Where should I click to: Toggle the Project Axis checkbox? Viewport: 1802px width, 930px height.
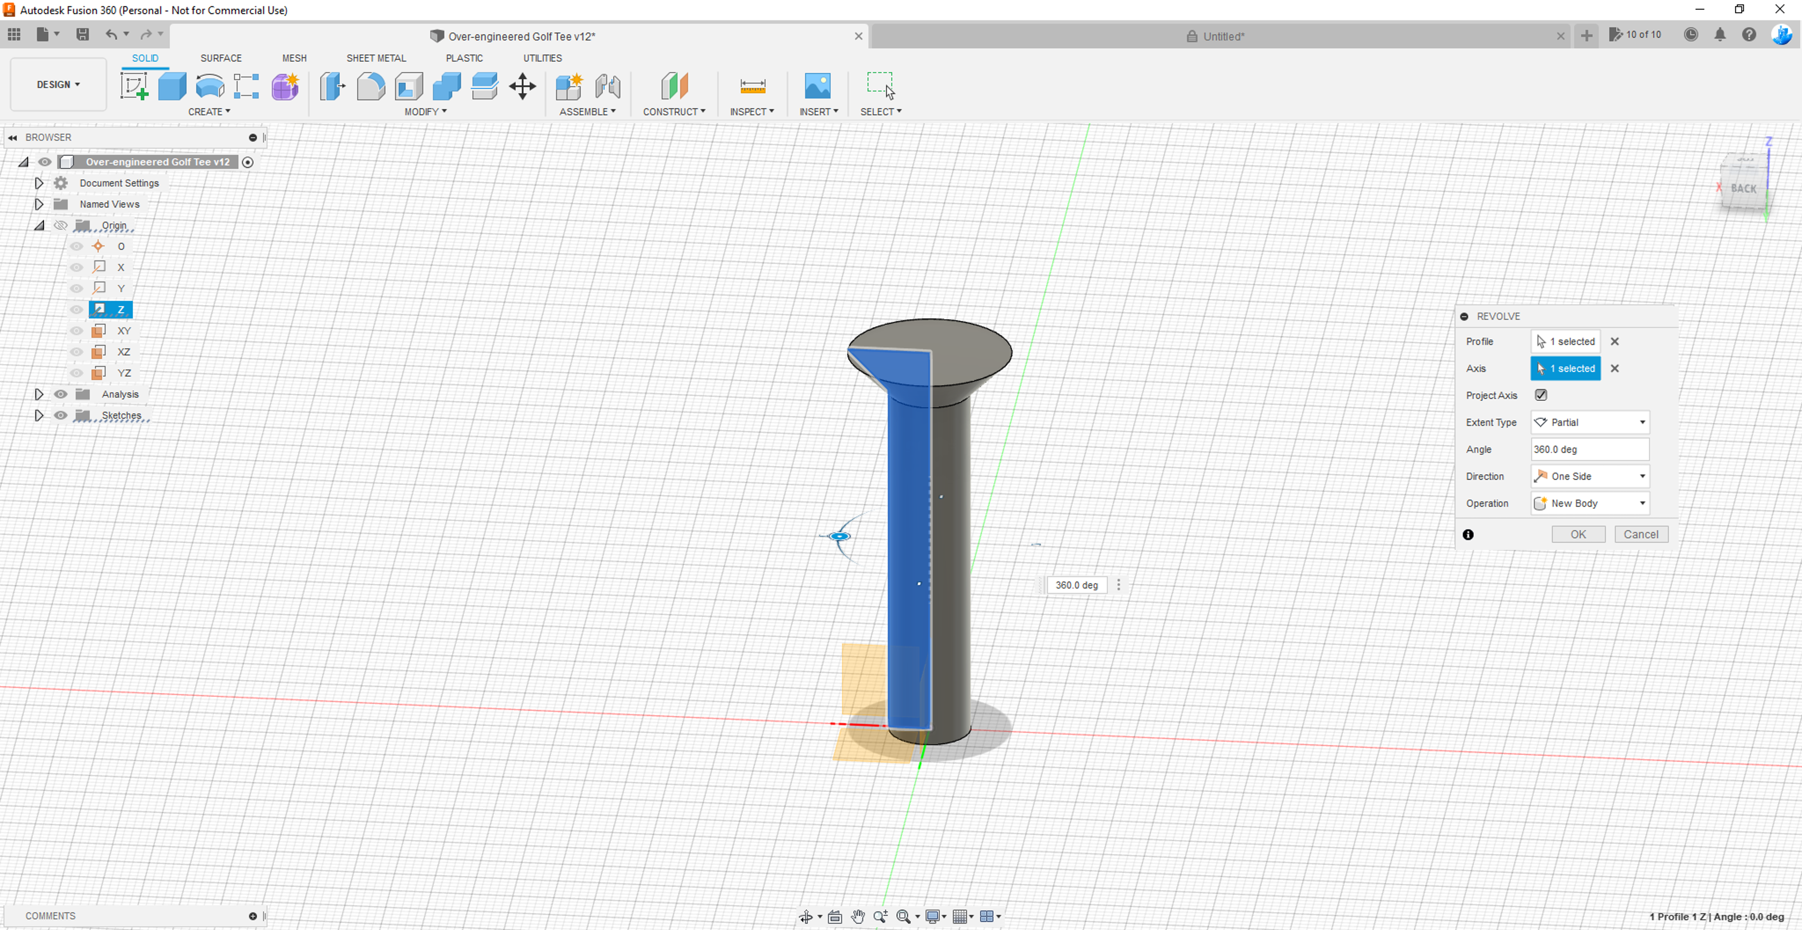click(1541, 395)
